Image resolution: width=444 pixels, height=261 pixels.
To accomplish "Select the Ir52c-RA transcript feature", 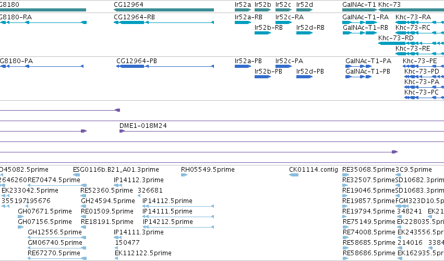I will (x=283, y=22).
